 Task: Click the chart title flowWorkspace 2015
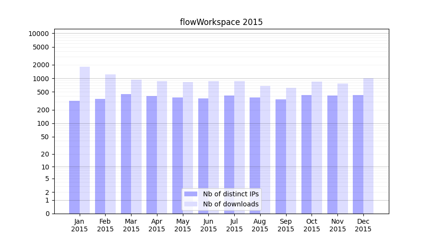pyautogui.click(x=221, y=22)
